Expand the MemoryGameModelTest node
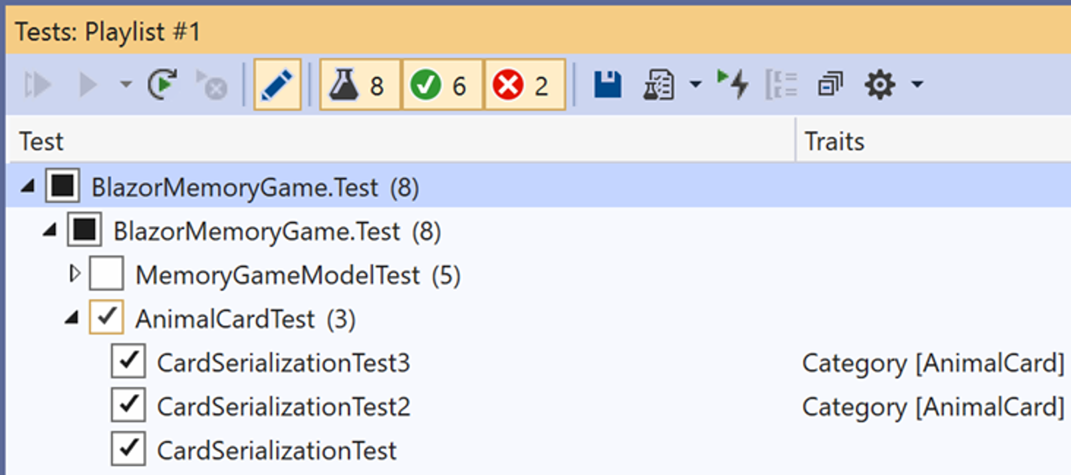 [x=74, y=274]
